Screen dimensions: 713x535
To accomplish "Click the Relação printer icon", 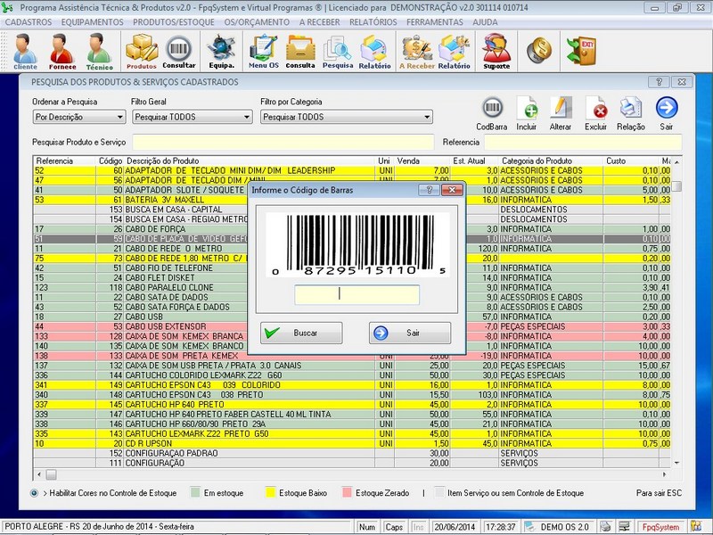I will click(x=631, y=114).
